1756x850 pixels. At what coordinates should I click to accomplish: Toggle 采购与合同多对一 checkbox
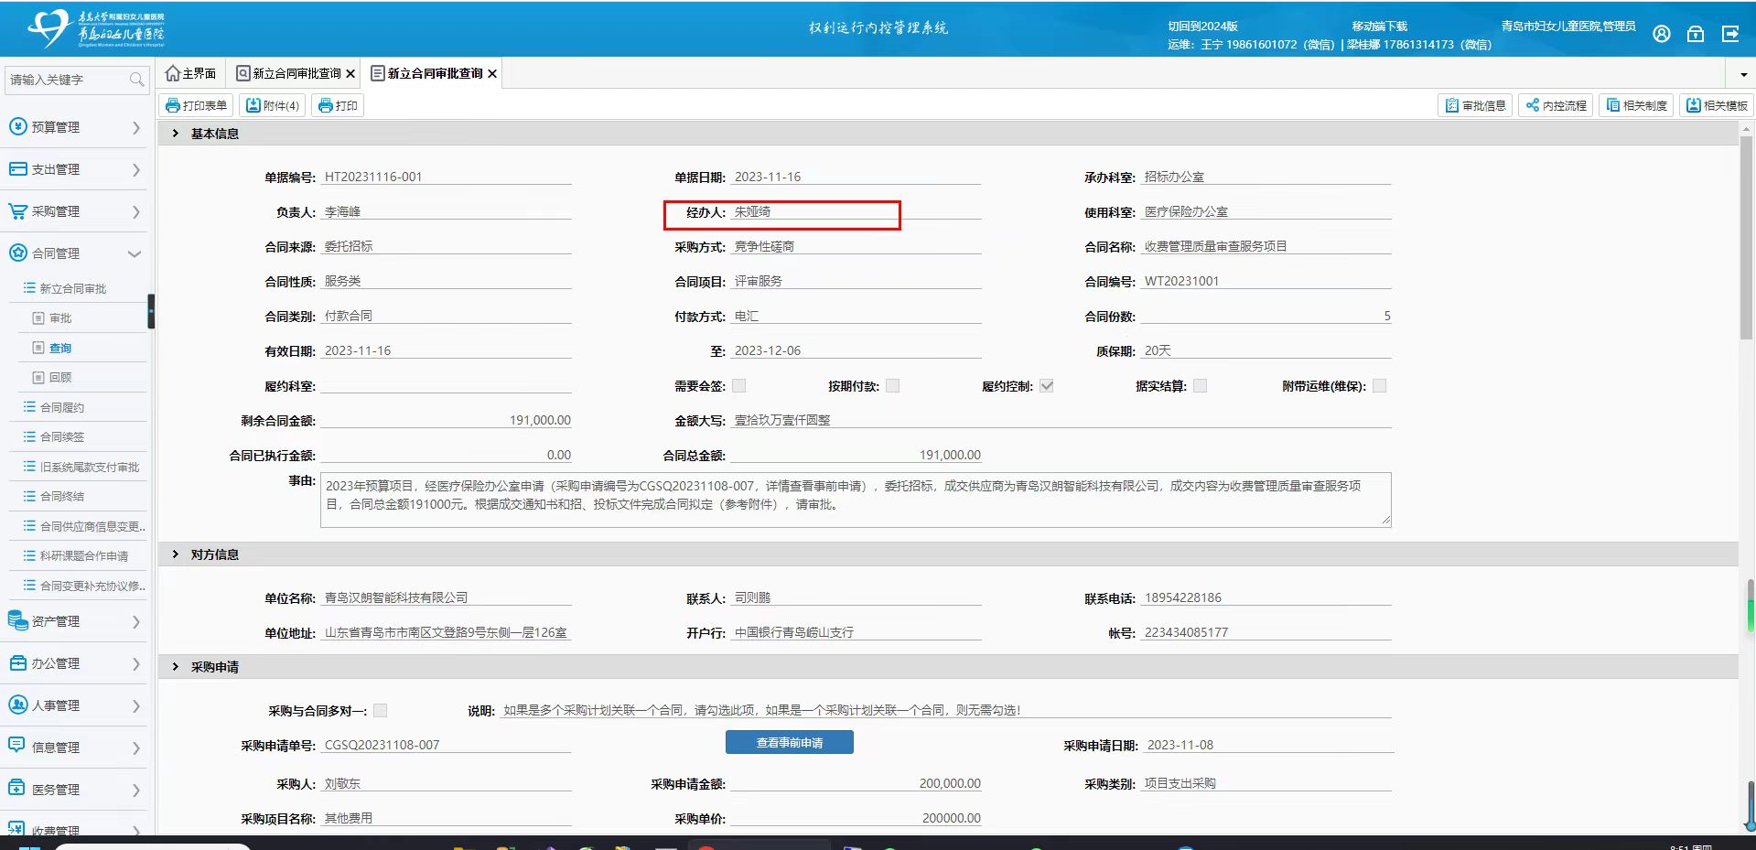click(381, 710)
